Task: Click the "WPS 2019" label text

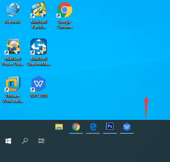Action: (x=39, y=96)
